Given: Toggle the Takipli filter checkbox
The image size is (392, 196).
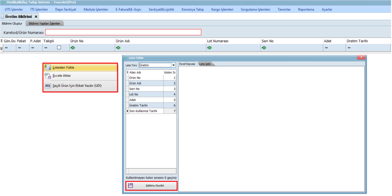Looking at the screenshot, I should pyautogui.click(x=59, y=48).
